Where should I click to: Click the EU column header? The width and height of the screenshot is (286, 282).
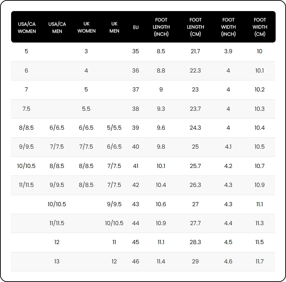[136, 28]
